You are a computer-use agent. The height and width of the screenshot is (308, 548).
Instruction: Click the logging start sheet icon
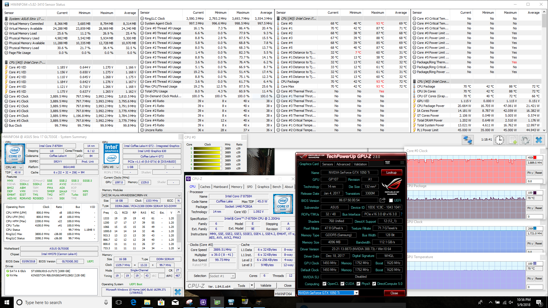point(512,140)
